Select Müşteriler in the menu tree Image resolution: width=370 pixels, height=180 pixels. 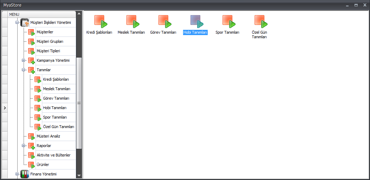(x=45, y=32)
